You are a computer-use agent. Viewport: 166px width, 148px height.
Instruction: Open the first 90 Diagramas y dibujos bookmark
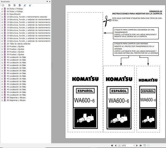(16, 98)
